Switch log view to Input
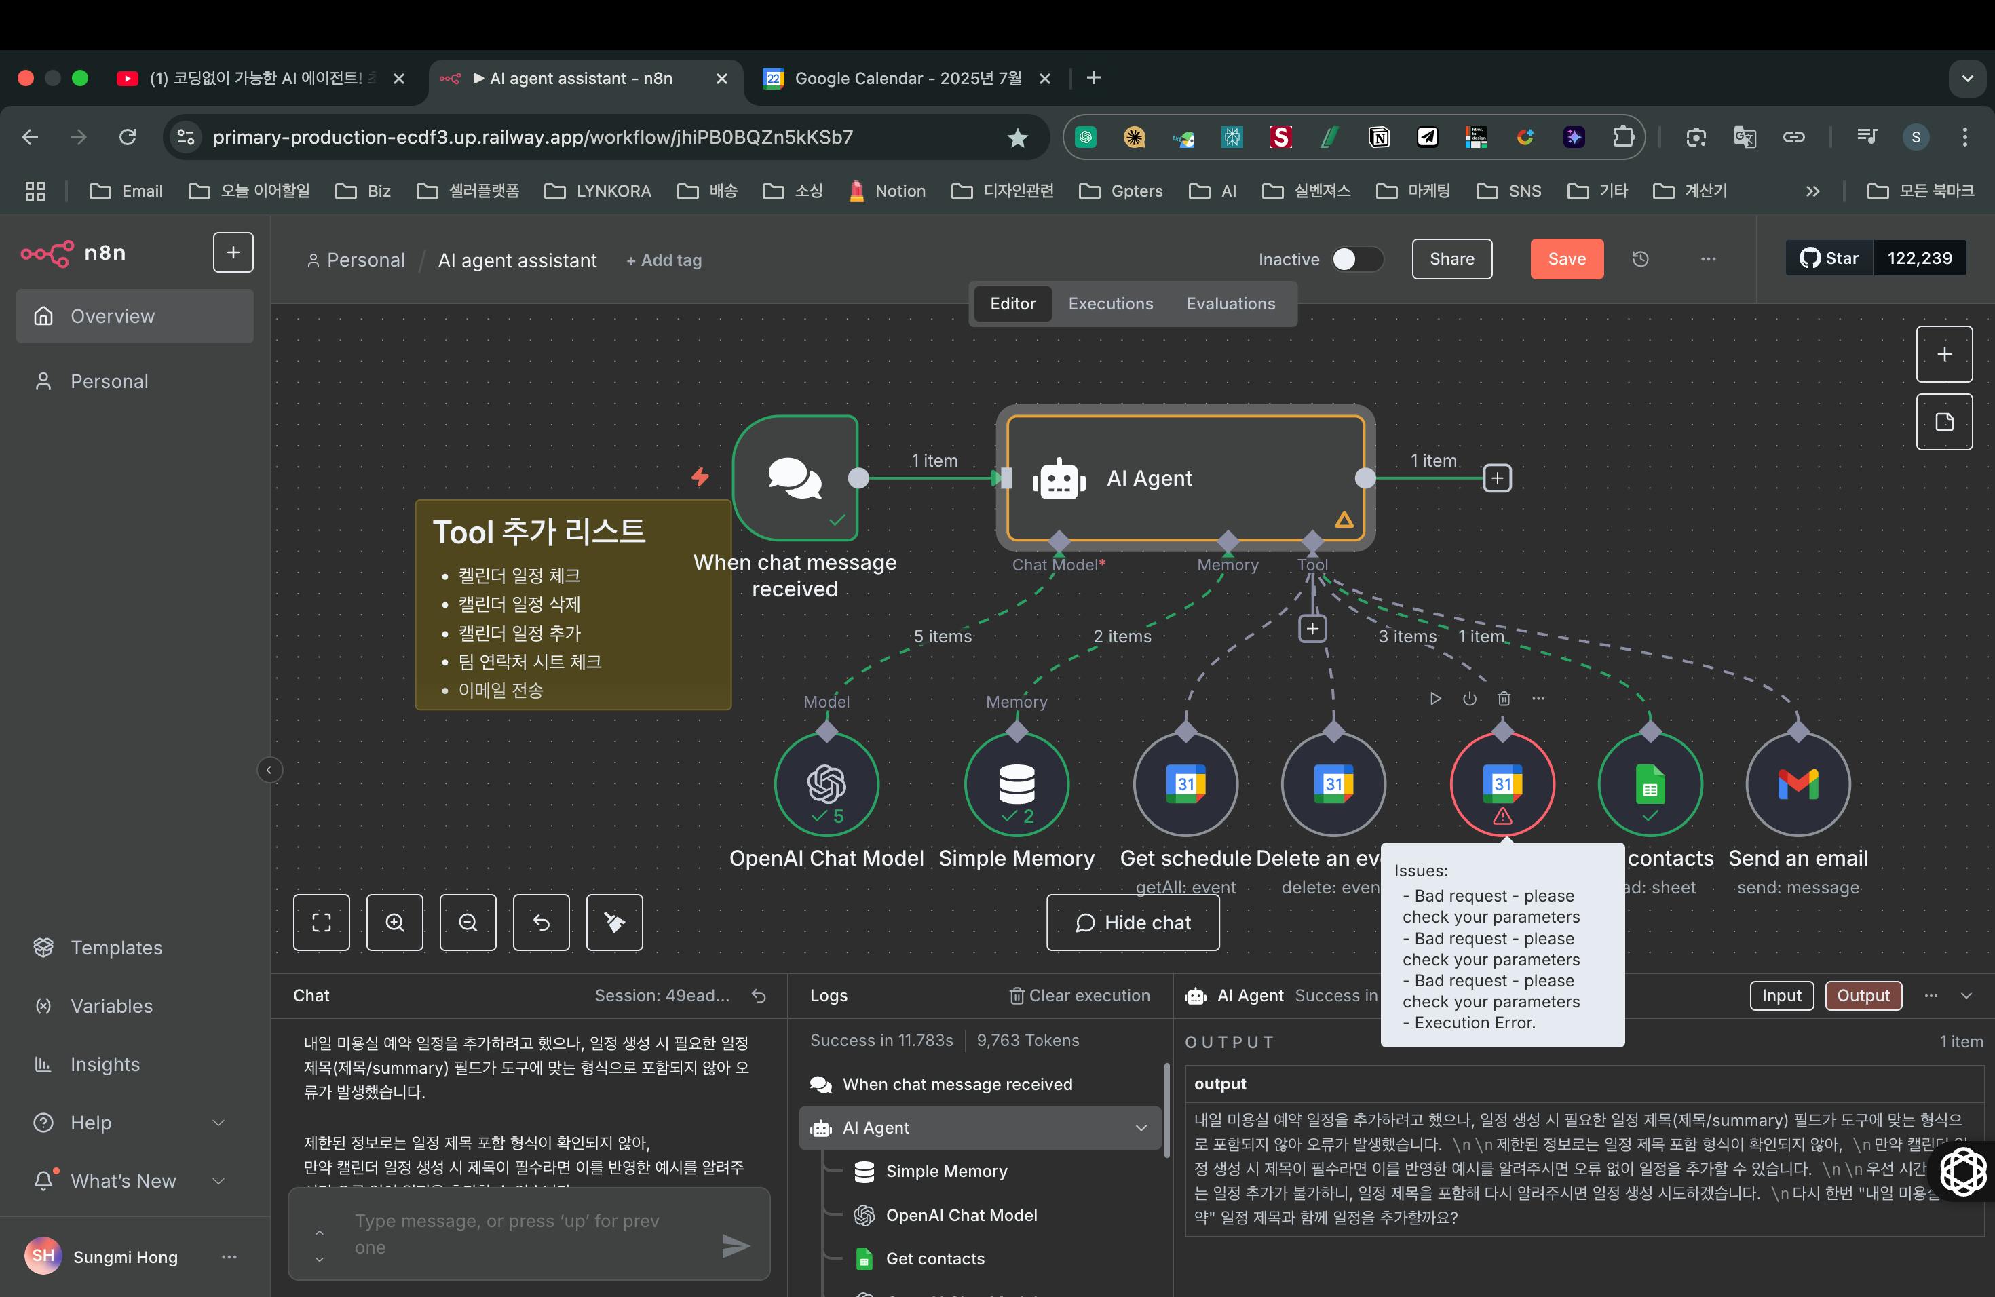The image size is (1995, 1297). (1781, 995)
